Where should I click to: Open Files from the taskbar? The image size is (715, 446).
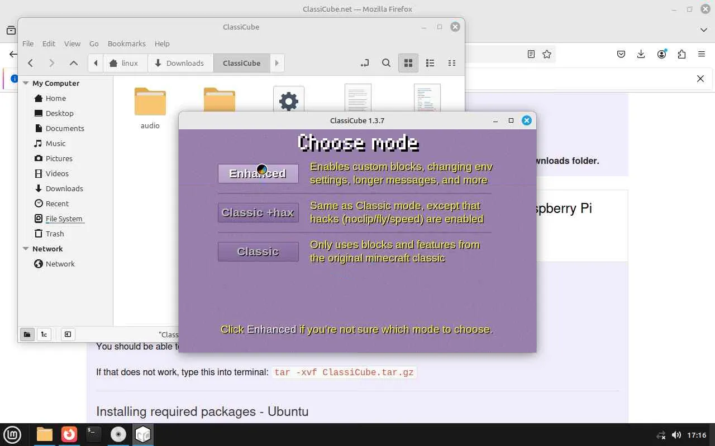click(45, 434)
